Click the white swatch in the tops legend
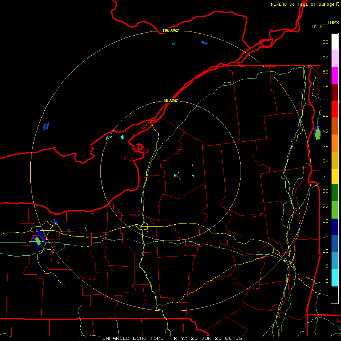The width and height of the screenshot is (341, 341). tap(335, 42)
